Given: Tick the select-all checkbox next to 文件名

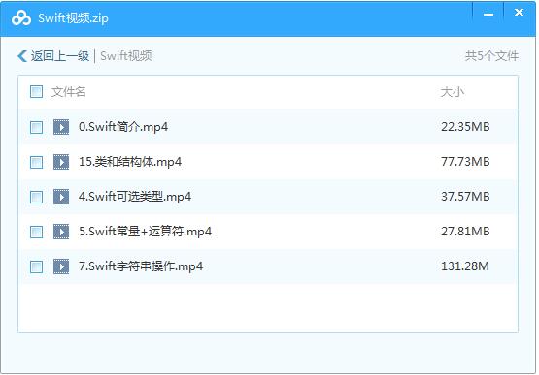Looking at the screenshot, I should coord(37,92).
